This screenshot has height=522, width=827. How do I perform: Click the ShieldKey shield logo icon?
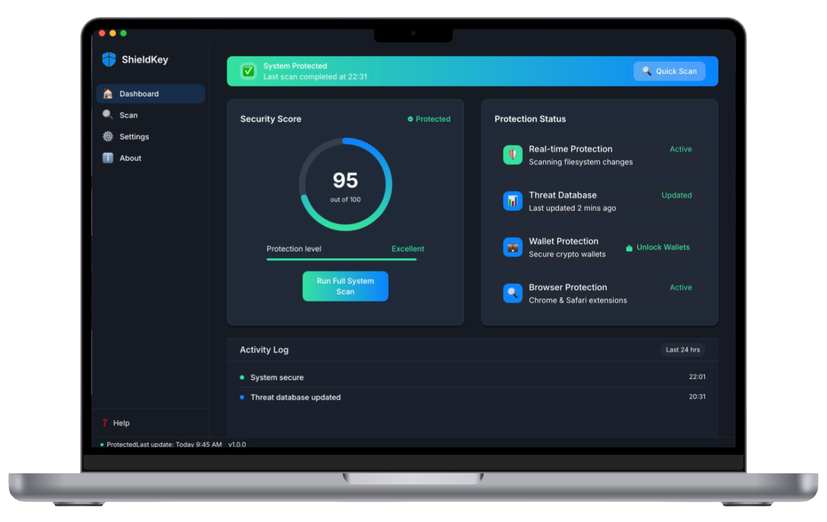109,59
